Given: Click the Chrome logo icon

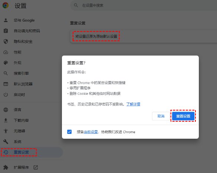Looking at the screenshot, I should pos(6,6).
